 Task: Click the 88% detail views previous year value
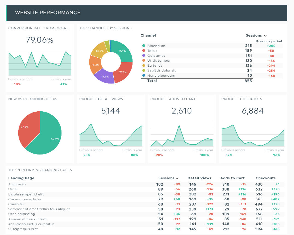(x=134, y=155)
